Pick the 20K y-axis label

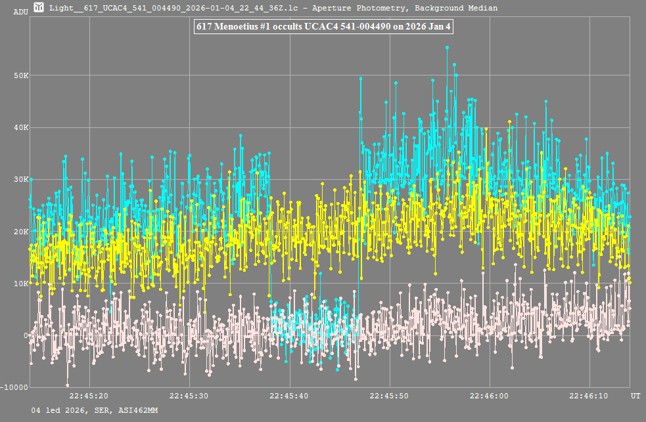point(21,232)
